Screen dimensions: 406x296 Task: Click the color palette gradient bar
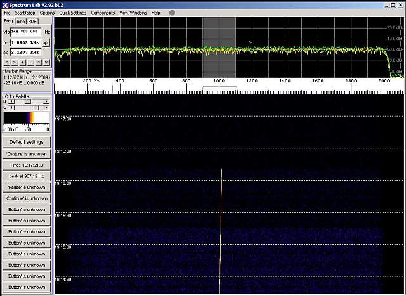coord(26,118)
